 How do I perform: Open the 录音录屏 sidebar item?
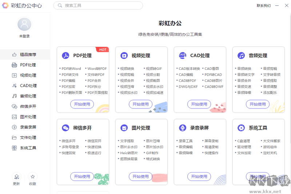coord(25,127)
